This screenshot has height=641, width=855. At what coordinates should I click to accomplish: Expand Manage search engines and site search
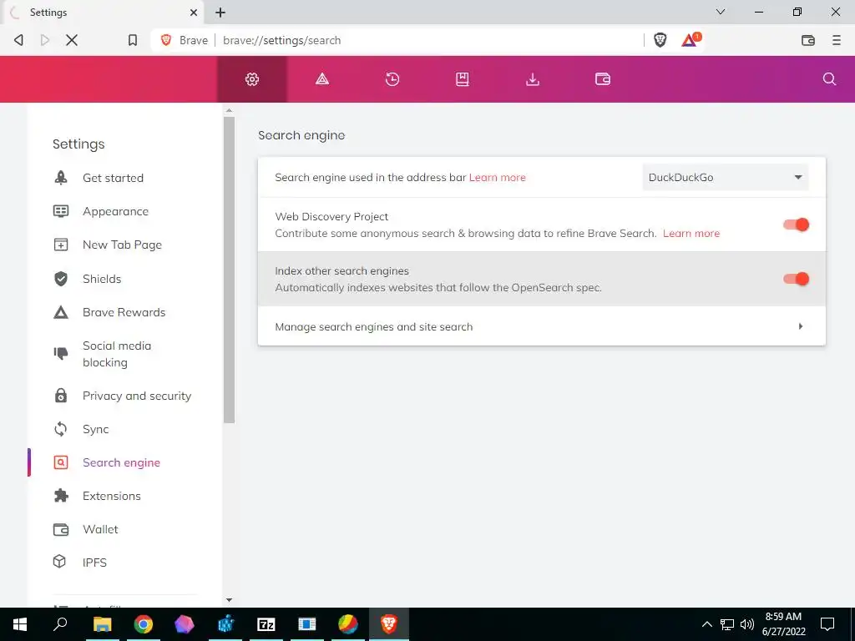(x=541, y=326)
